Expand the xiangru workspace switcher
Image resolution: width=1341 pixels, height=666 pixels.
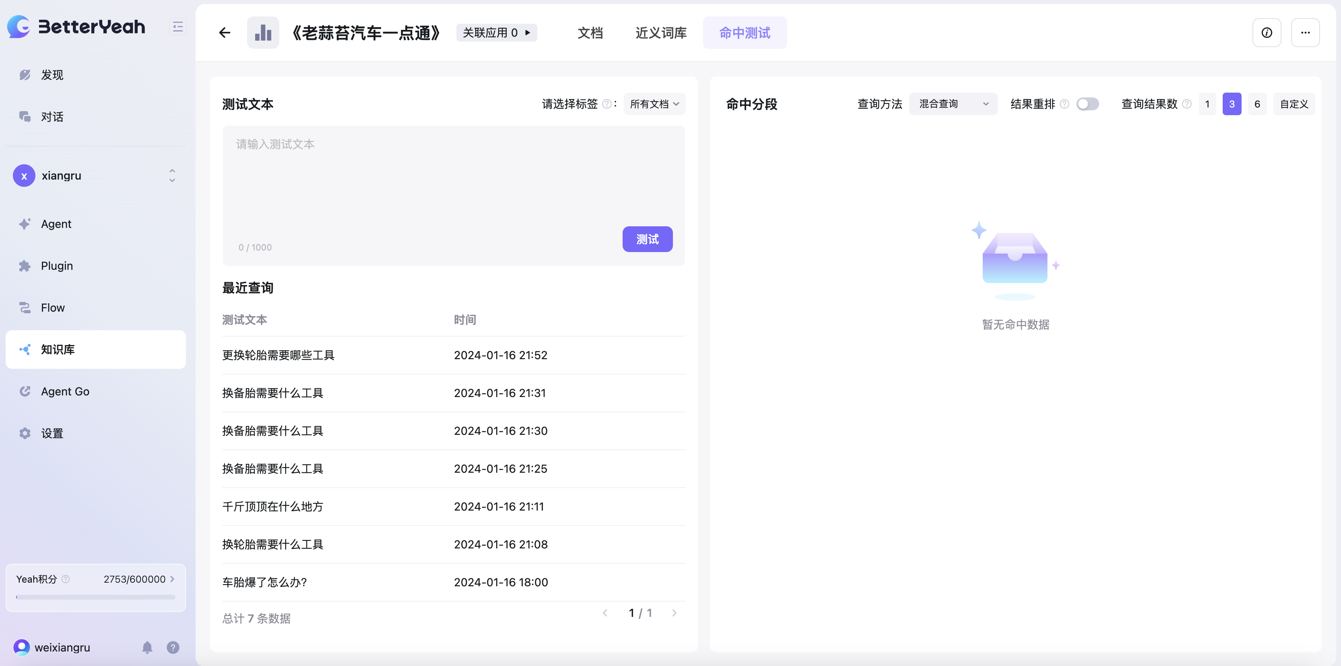click(172, 176)
